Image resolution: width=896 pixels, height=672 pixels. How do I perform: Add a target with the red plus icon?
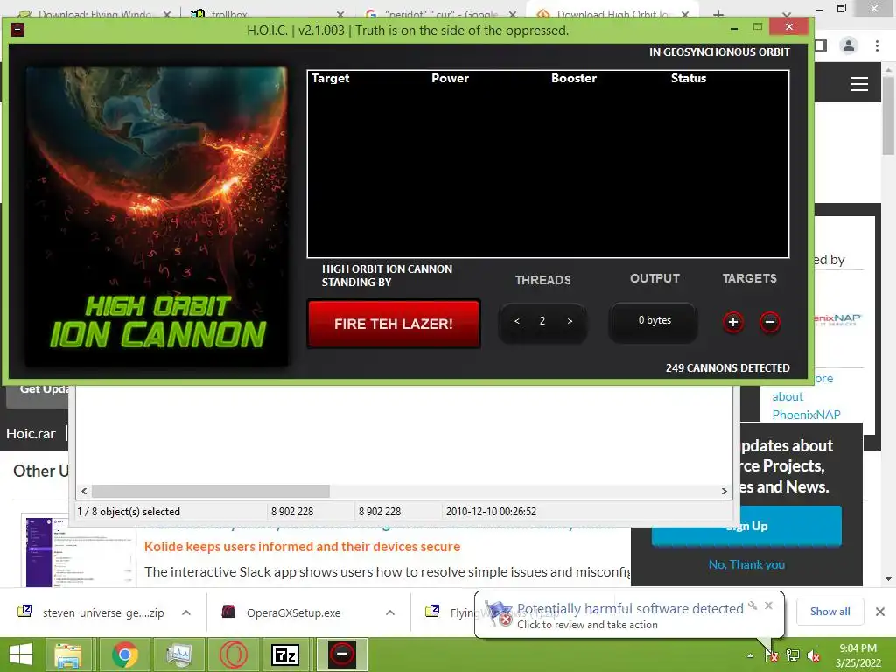(x=733, y=322)
